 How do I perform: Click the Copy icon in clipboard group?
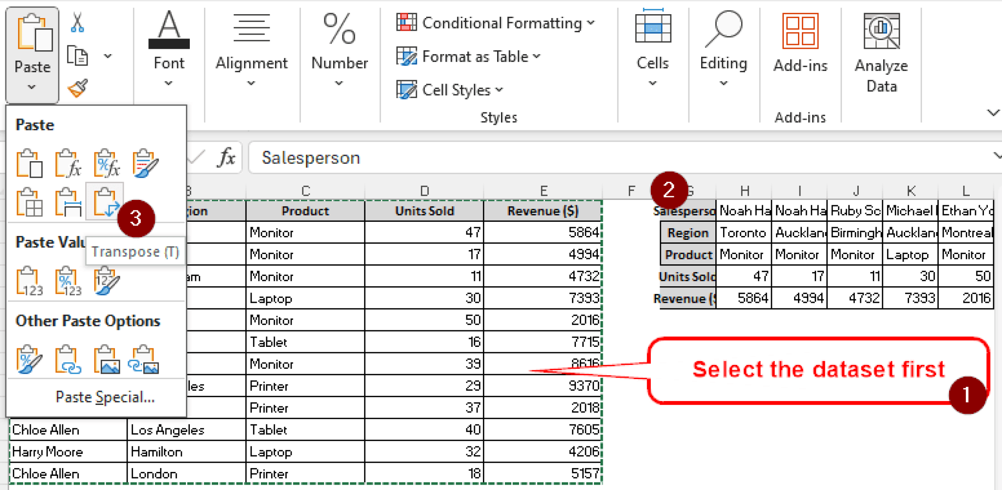coord(77,55)
